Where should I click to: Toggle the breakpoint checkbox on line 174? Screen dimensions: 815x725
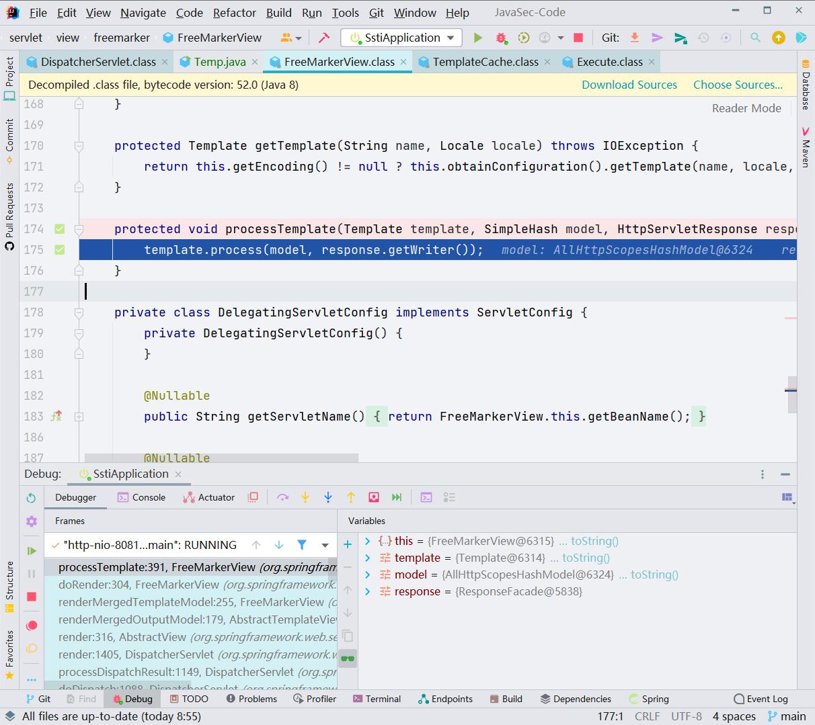(x=59, y=228)
